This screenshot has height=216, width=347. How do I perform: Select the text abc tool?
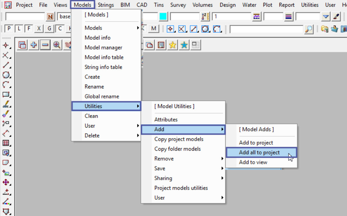pos(6,104)
